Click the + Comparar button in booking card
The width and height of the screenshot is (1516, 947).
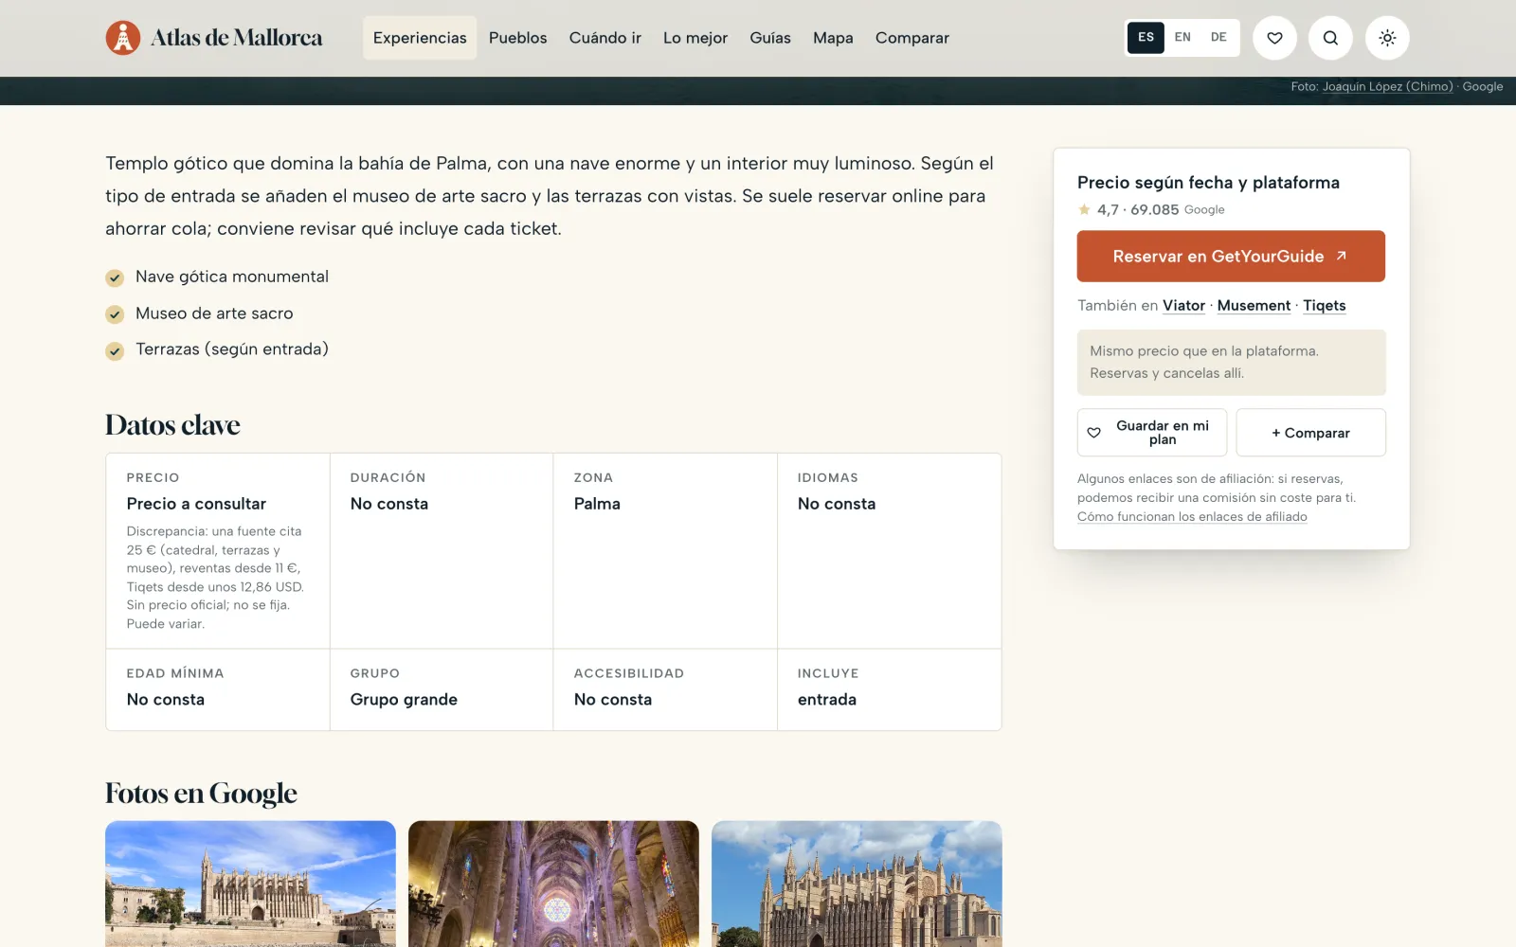(x=1310, y=433)
